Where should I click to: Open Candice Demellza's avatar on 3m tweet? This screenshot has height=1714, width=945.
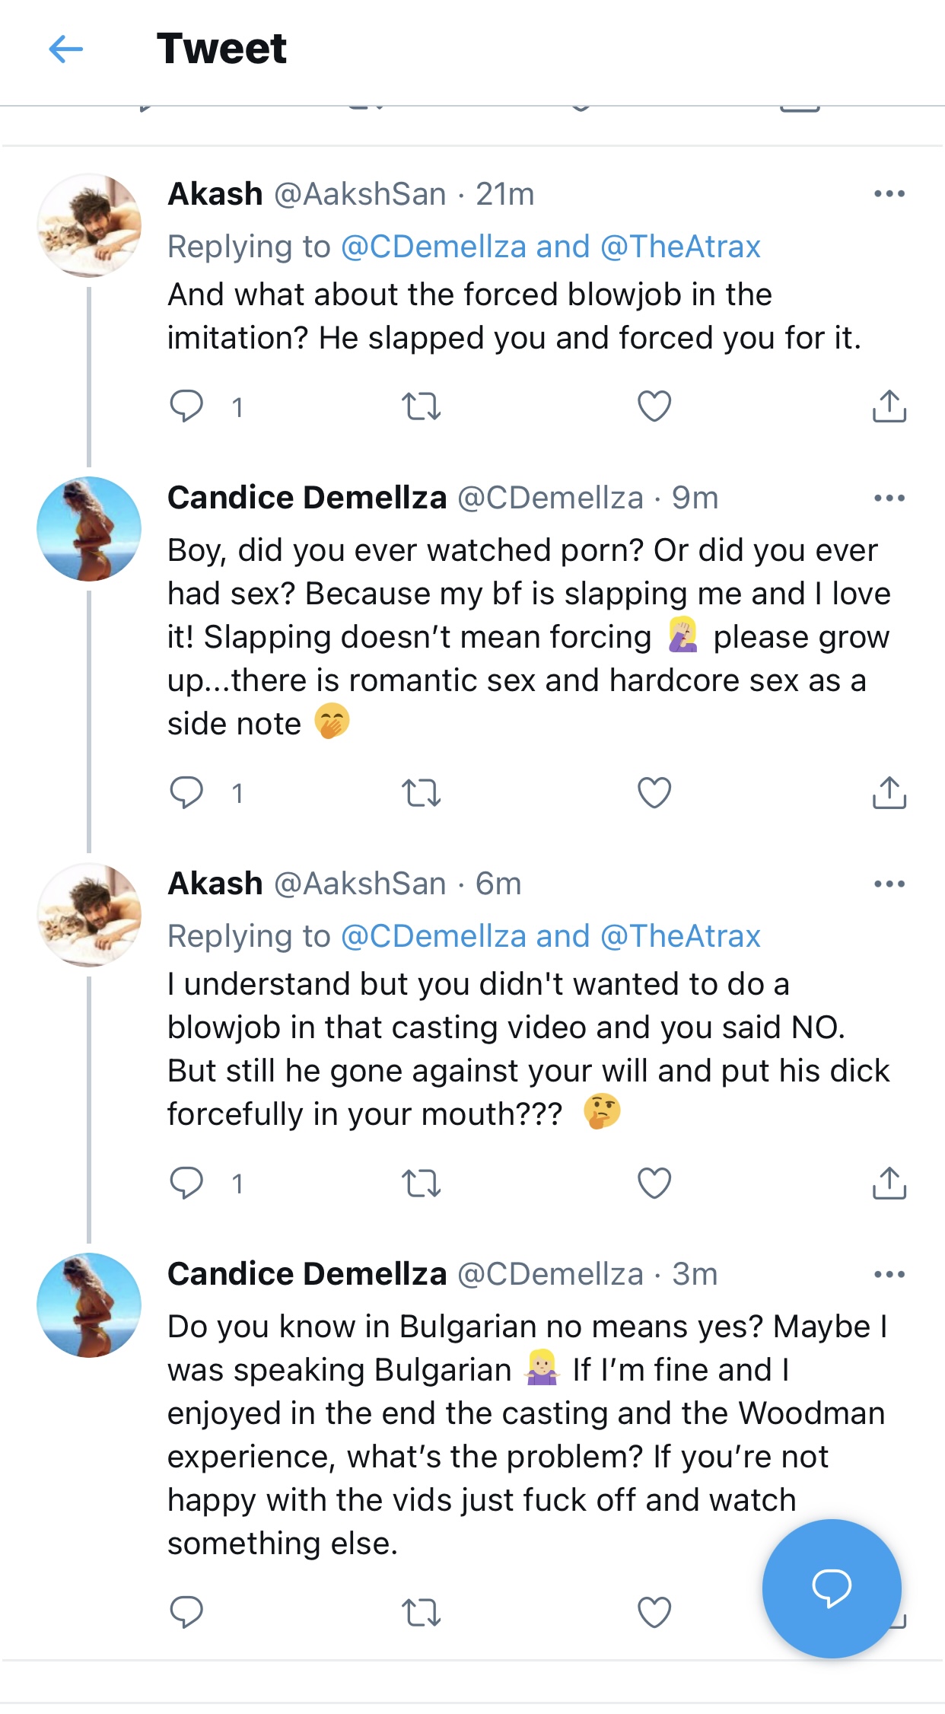pos(89,1305)
